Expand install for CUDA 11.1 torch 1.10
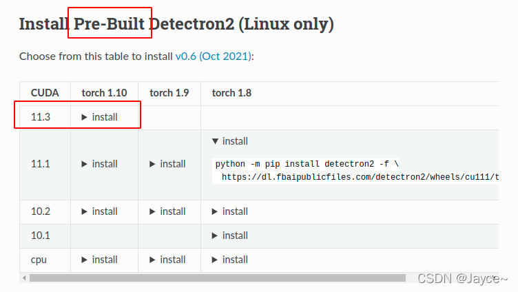Viewport: 518px width, 292px height. pyautogui.click(x=99, y=164)
